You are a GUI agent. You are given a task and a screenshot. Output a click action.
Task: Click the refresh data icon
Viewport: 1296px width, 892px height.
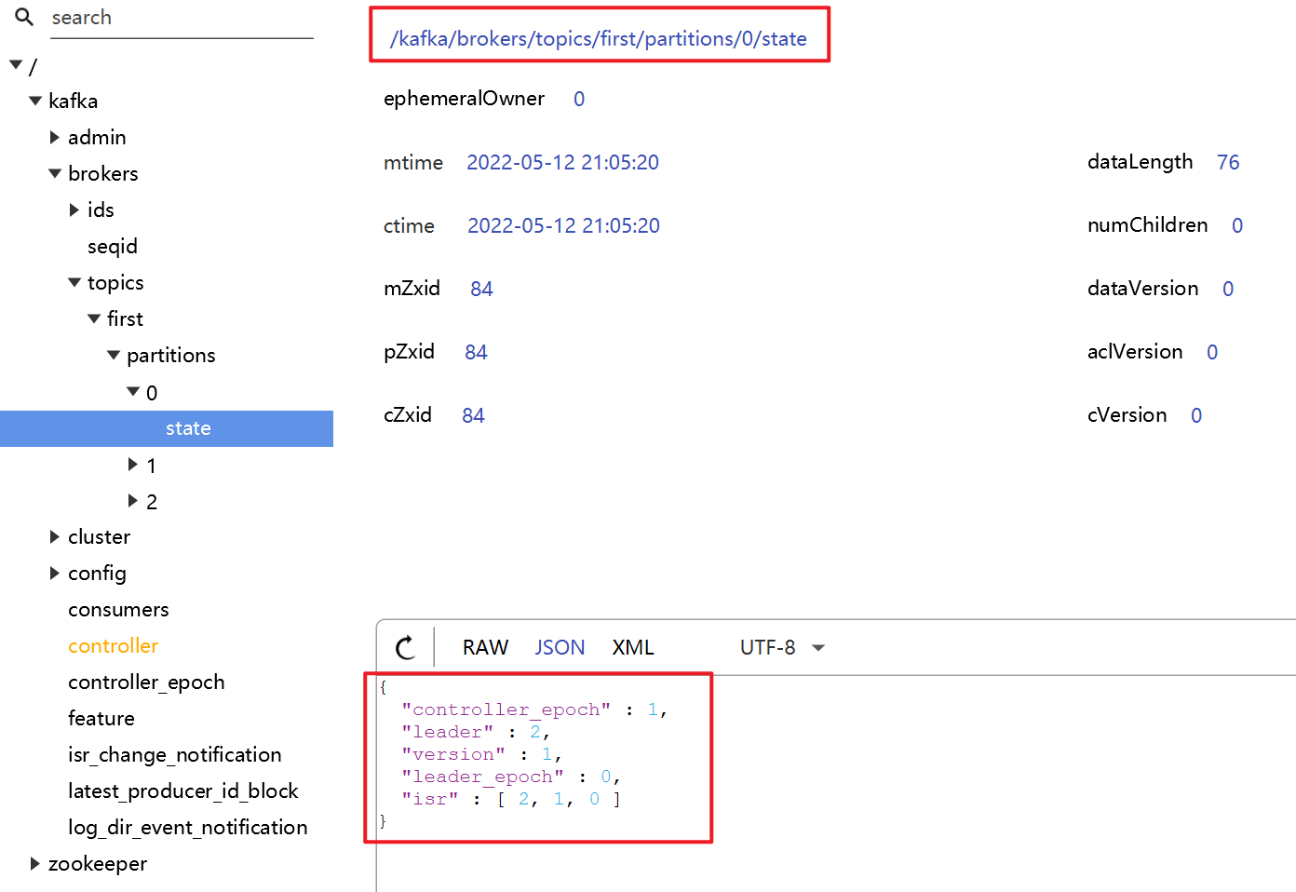coord(405,647)
